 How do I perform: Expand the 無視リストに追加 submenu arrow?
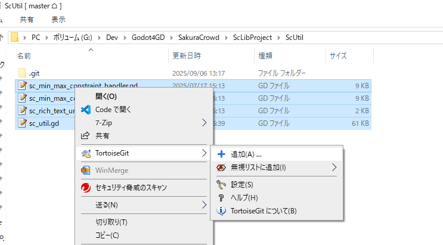click(x=334, y=168)
